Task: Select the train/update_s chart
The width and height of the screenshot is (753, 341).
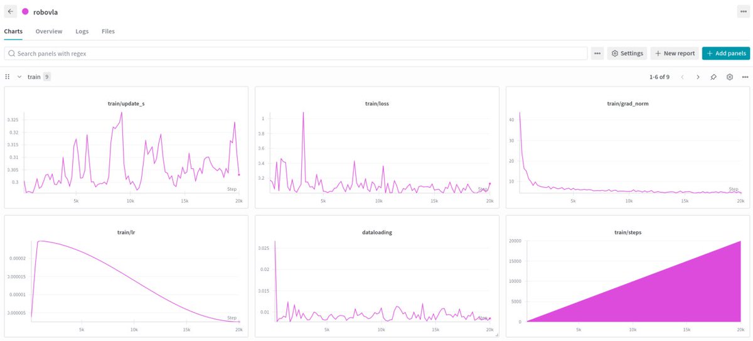Action: click(x=126, y=148)
